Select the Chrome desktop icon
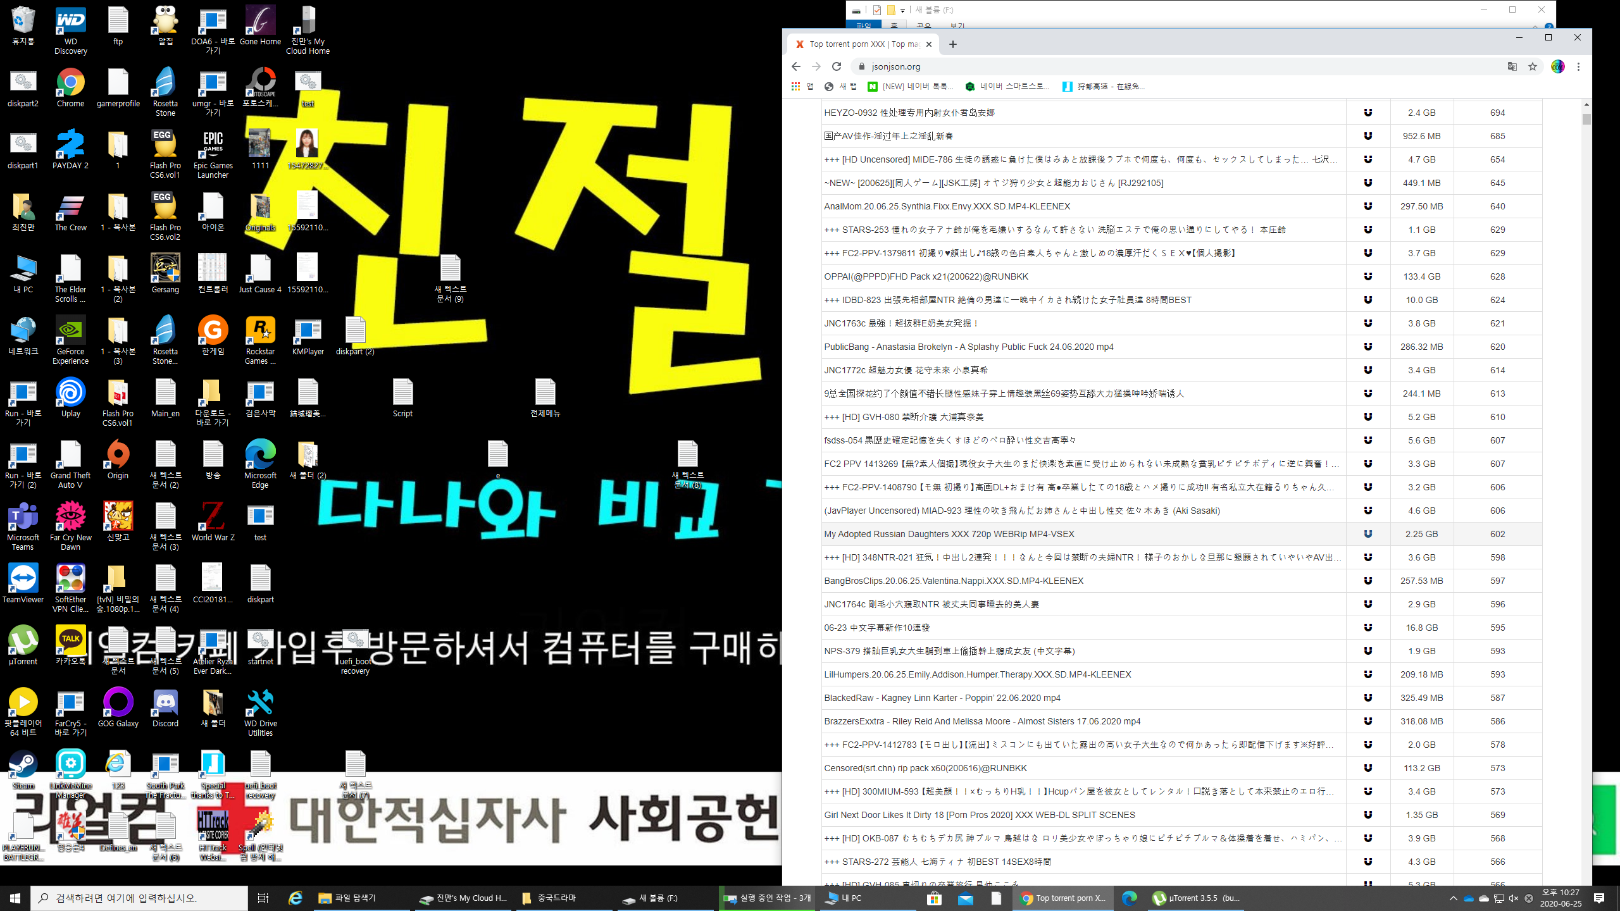 point(70,88)
